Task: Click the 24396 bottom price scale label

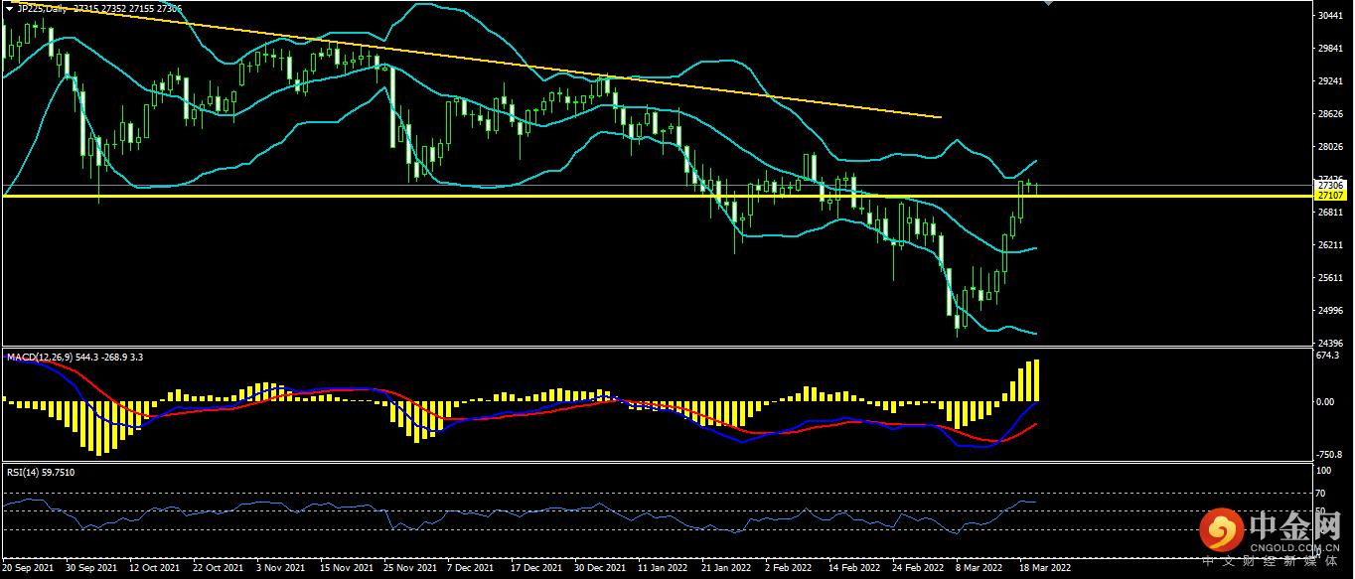Action: (x=1329, y=344)
